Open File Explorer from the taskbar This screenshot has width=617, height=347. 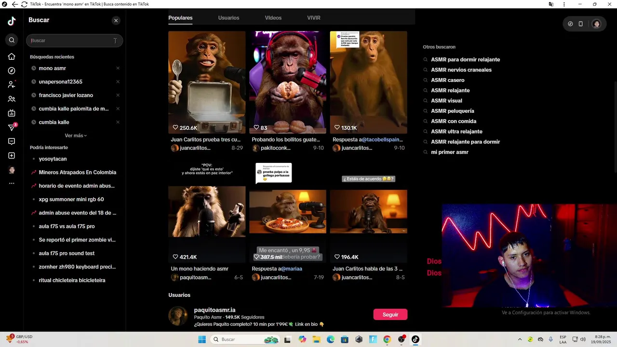(316, 339)
